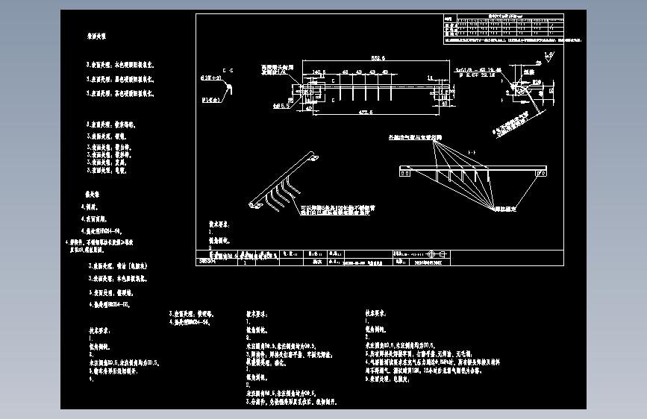
Task: Select the isometric view of the bracket
Action: click(x=284, y=181)
